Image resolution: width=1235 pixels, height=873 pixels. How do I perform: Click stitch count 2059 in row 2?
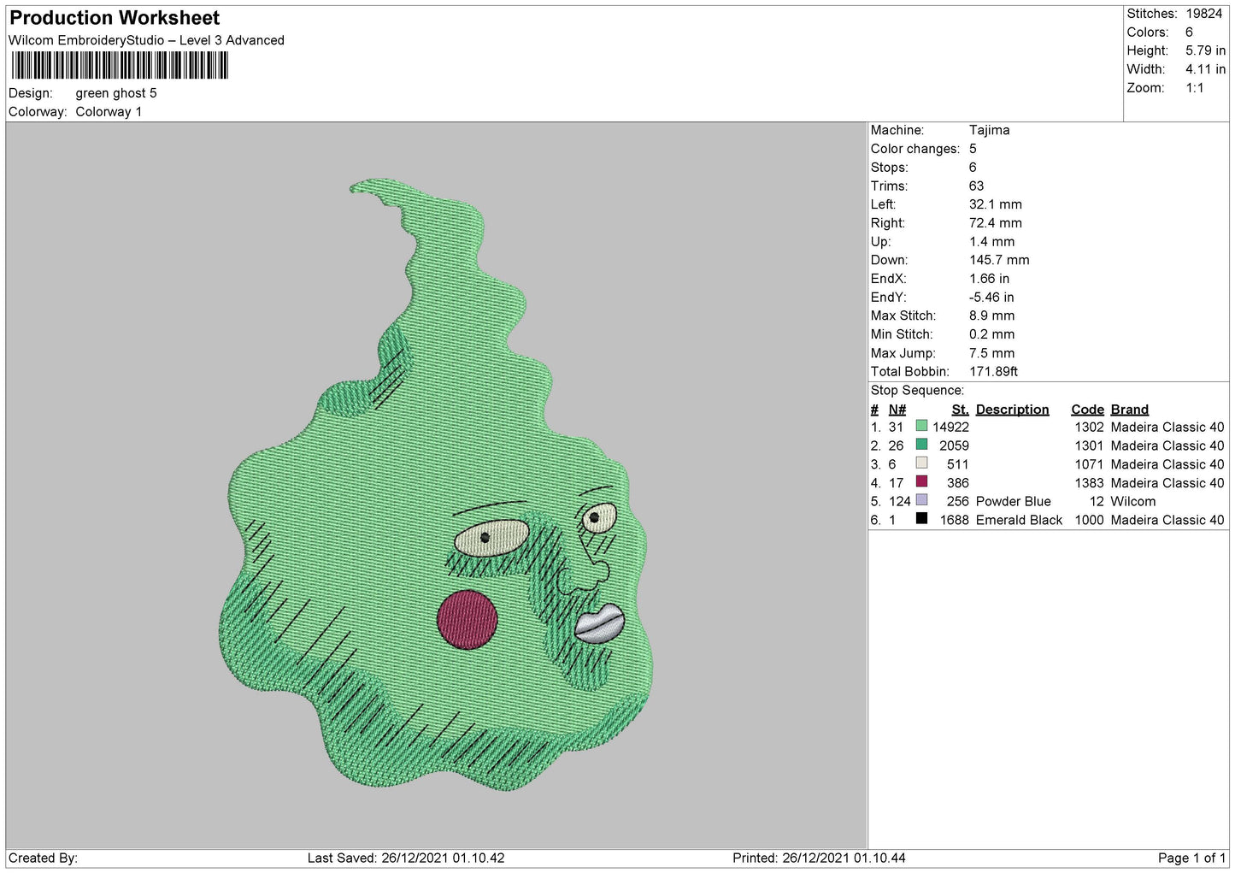click(954, 446)
